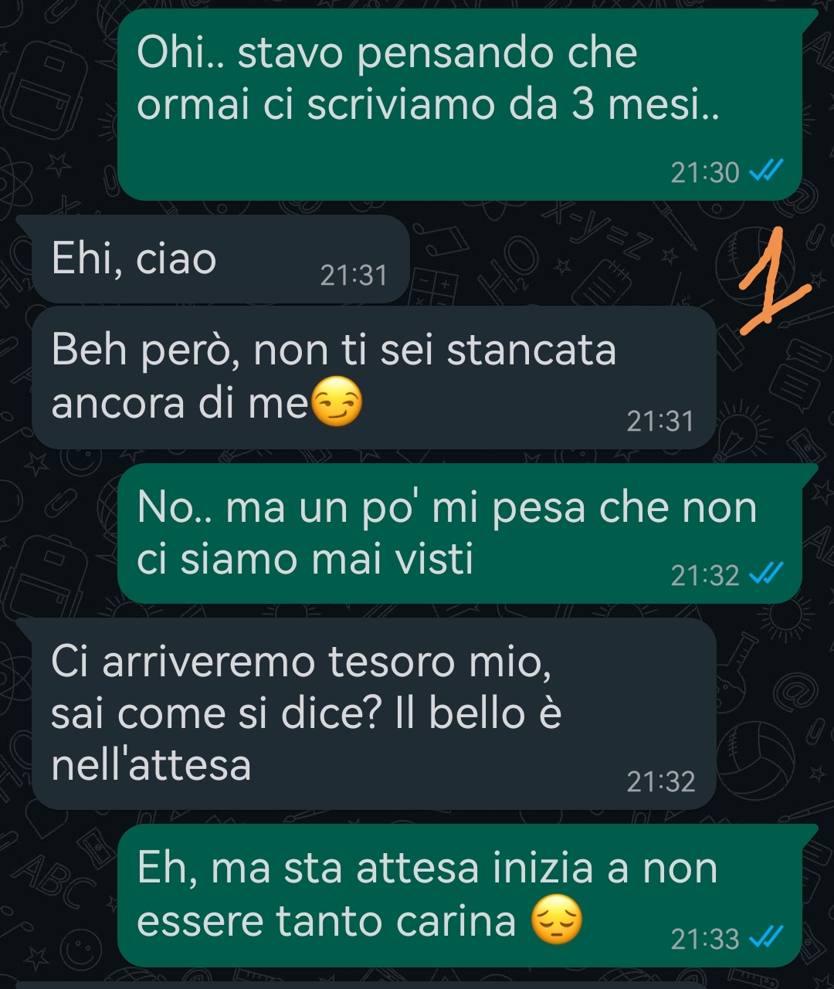Tap the text 'ormai ci scriviamo da 3 mesi..'
834x989 pixels.
coord(429,104)
